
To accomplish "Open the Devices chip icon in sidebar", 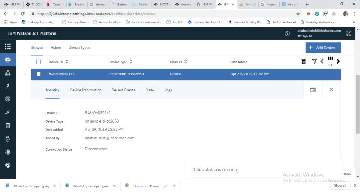I will pyautogui.click(x=8, y=60).
